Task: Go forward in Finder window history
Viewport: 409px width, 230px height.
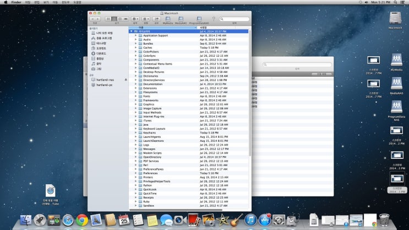Action: [x=98, y=19]
